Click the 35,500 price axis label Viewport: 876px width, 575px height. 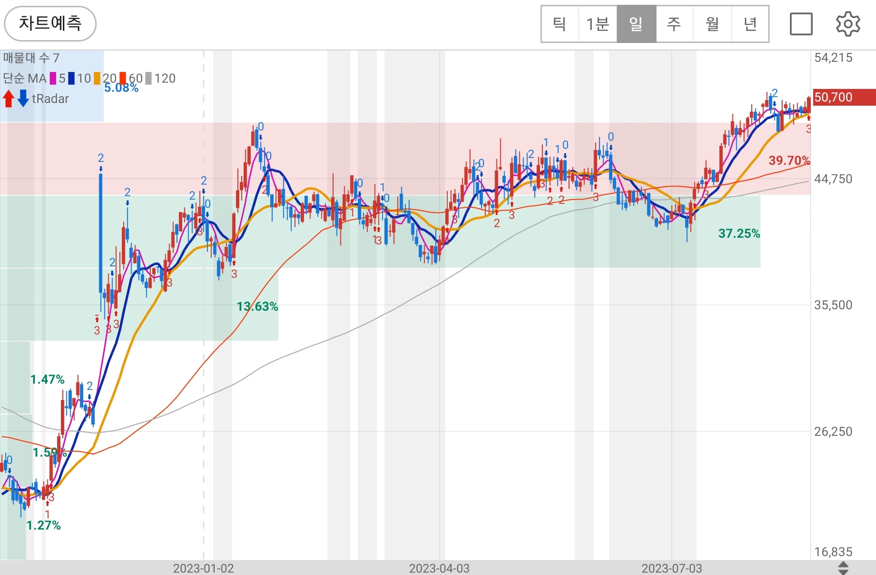[833, 305]
